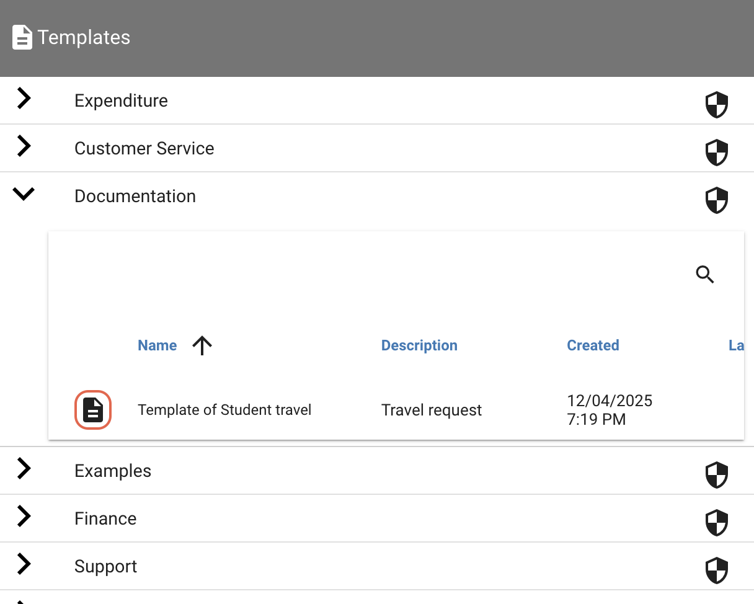Expand the Finance category
The width and height of the screenshot is (754, 604).
click(x=23, y=517)
